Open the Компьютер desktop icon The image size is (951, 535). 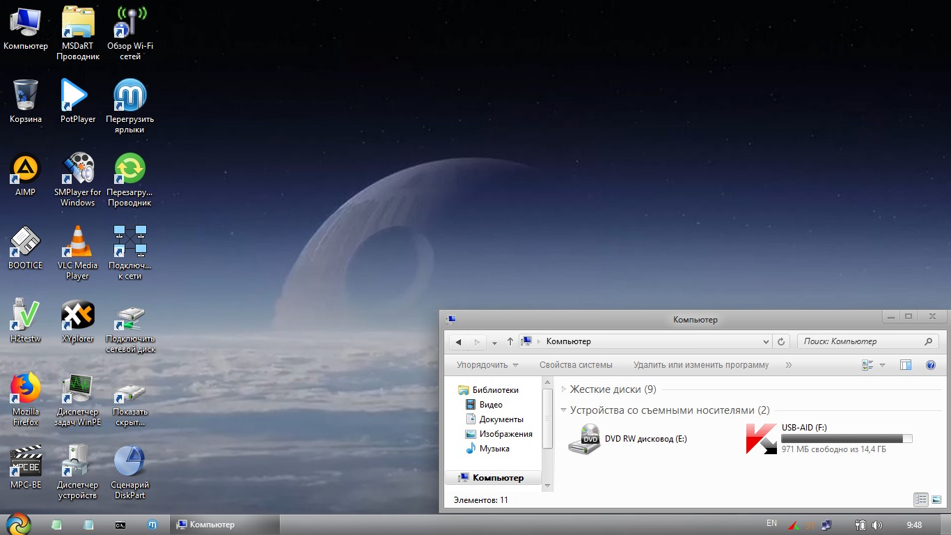pos(26,28)
